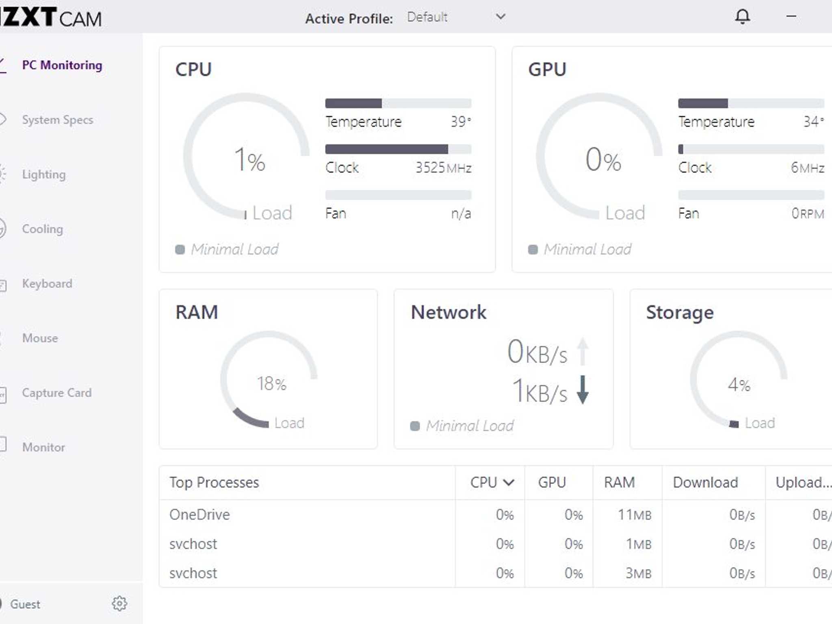The image size is (832, 624).
Task: Sort processes by the CPU column chevron
Action: point(508,482)
